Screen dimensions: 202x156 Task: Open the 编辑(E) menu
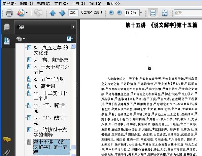point(26,3)
